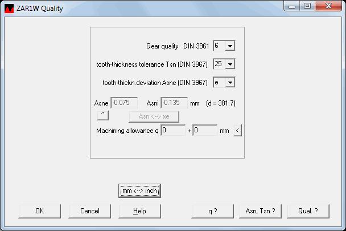
Task: Open the Help button
Action: [x=139, y=210]
